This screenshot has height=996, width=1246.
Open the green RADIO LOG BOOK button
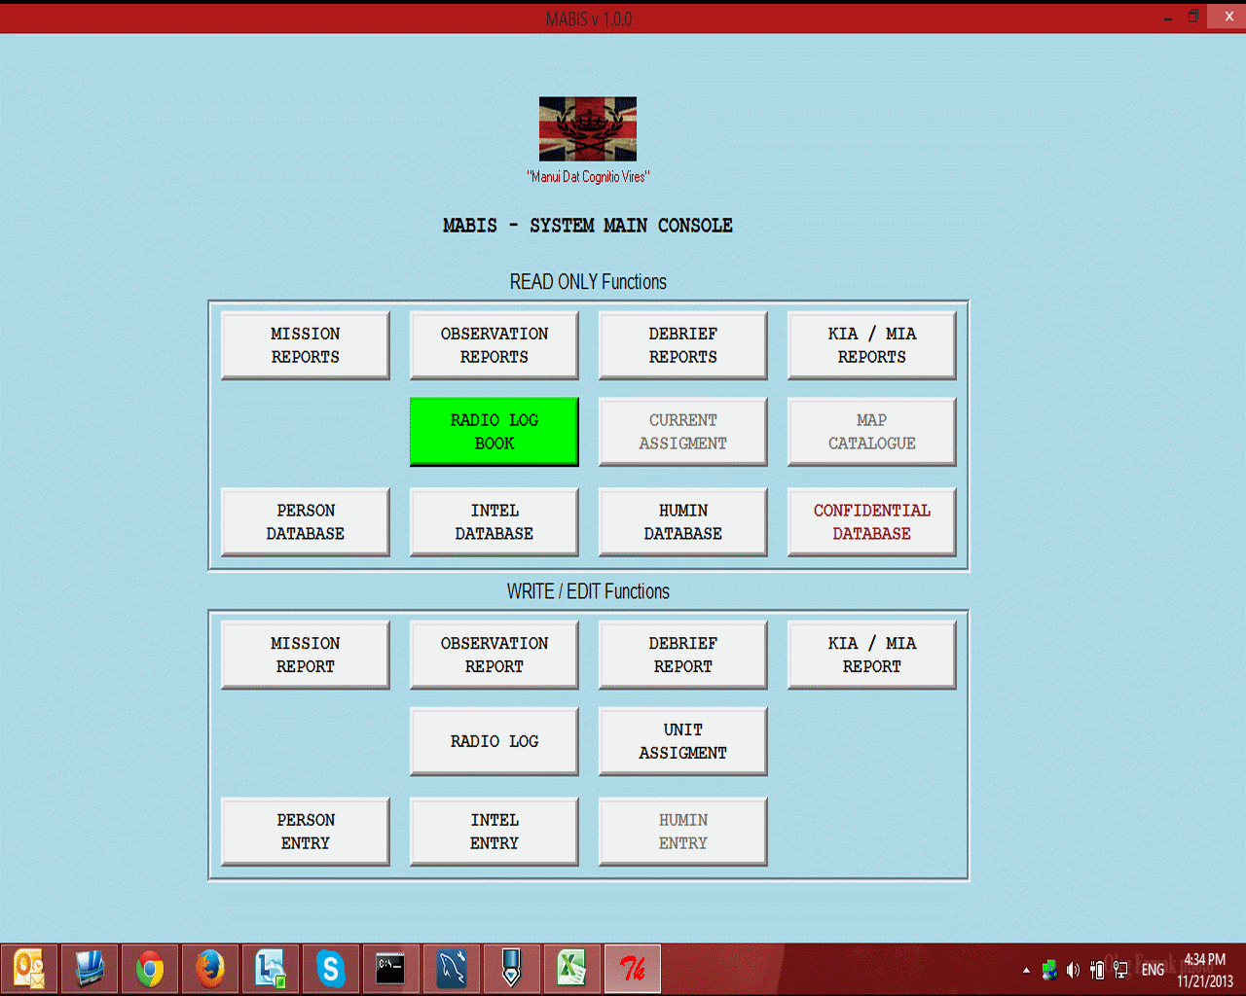point(495,432)
